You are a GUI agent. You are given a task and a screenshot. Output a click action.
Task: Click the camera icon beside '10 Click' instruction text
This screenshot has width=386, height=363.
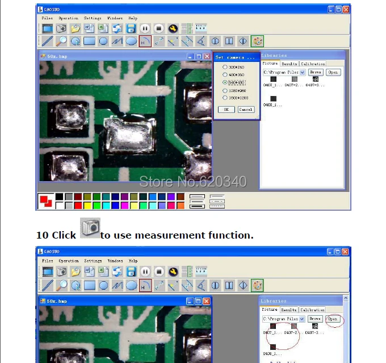pos(90,228)
